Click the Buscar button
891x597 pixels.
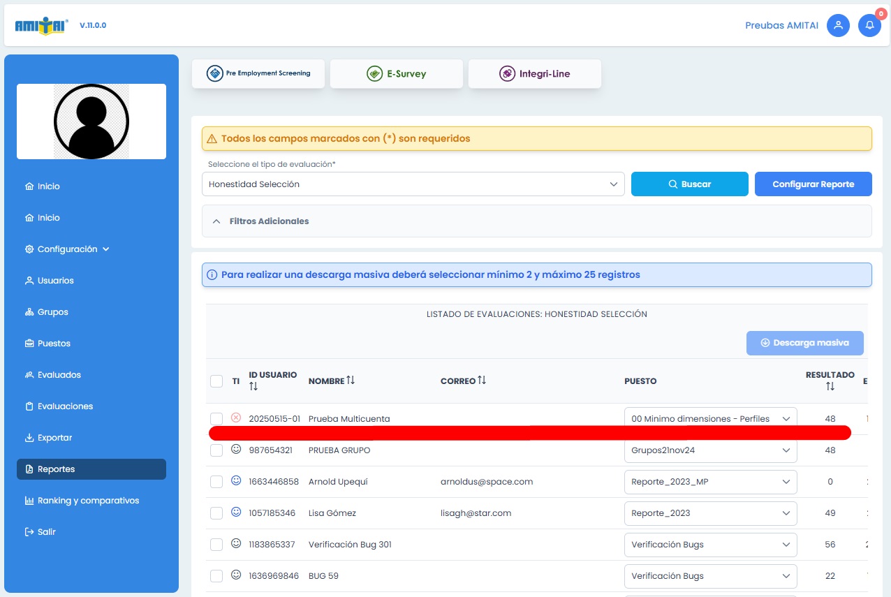pos(689,184)
